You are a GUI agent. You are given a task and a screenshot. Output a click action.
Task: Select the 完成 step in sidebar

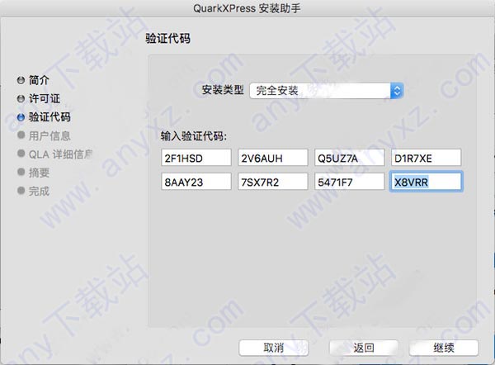39,191
